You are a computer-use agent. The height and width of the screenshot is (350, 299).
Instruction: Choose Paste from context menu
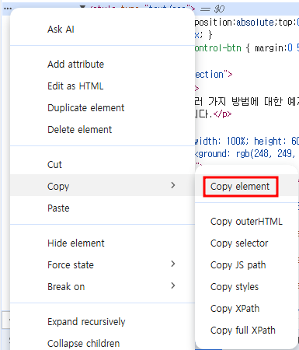103,208
